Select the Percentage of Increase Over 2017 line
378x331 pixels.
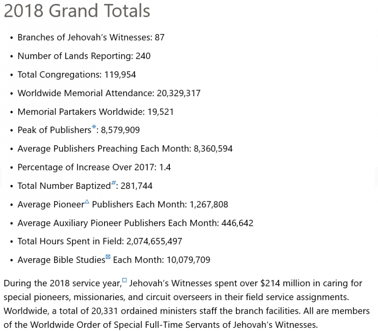(x=94, y=167)
